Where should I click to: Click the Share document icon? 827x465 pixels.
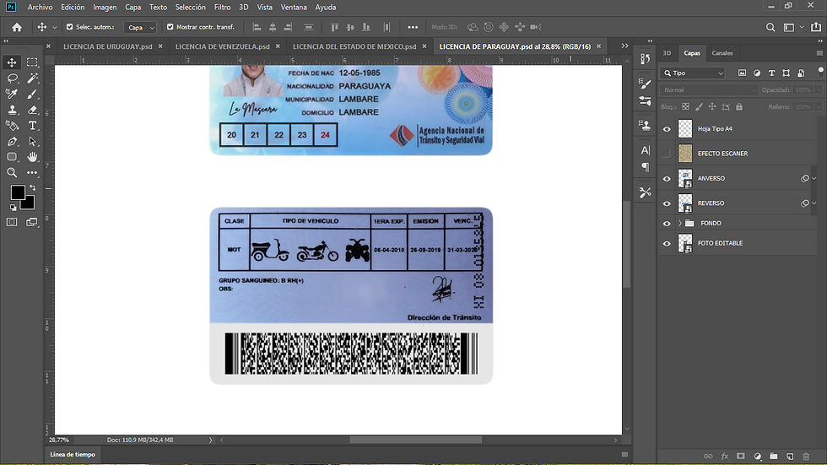pos(816,27)
